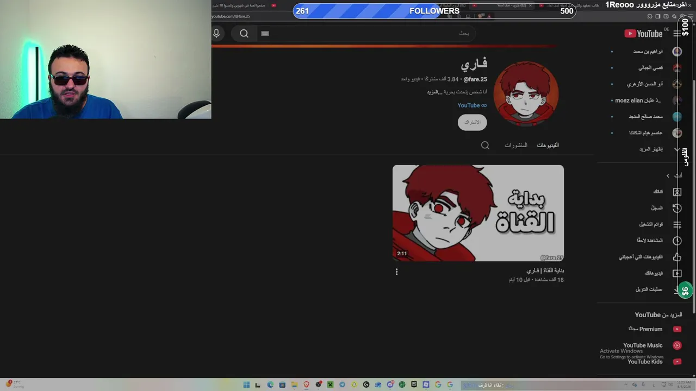
Task: Click the taskbar clock and date
Action: coord(683,385)
